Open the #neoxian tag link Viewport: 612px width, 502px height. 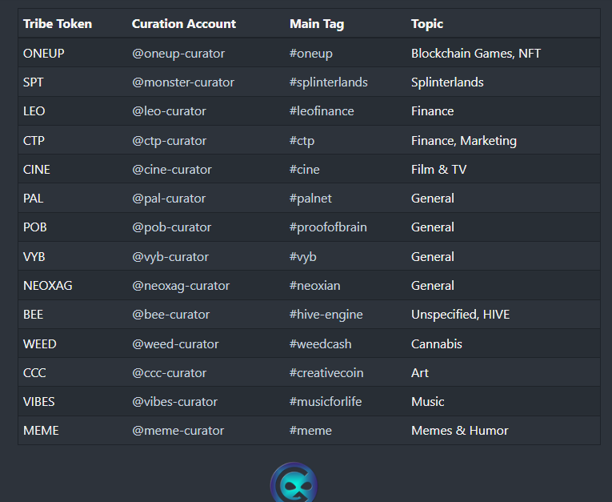314,286
